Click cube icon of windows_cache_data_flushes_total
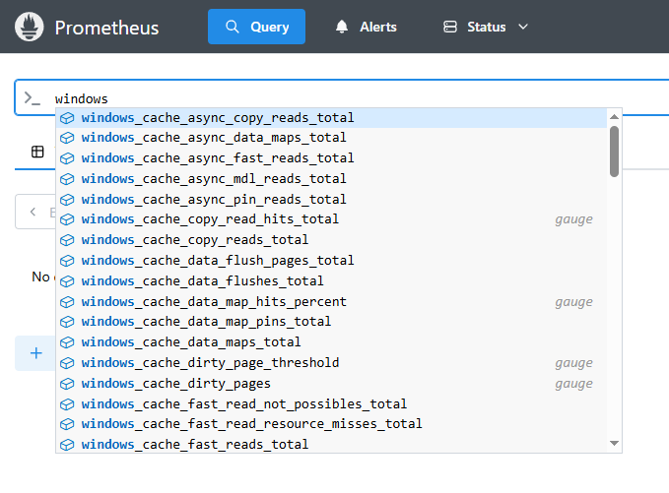The width and height of the screenshot is (669, 493). 67,281
